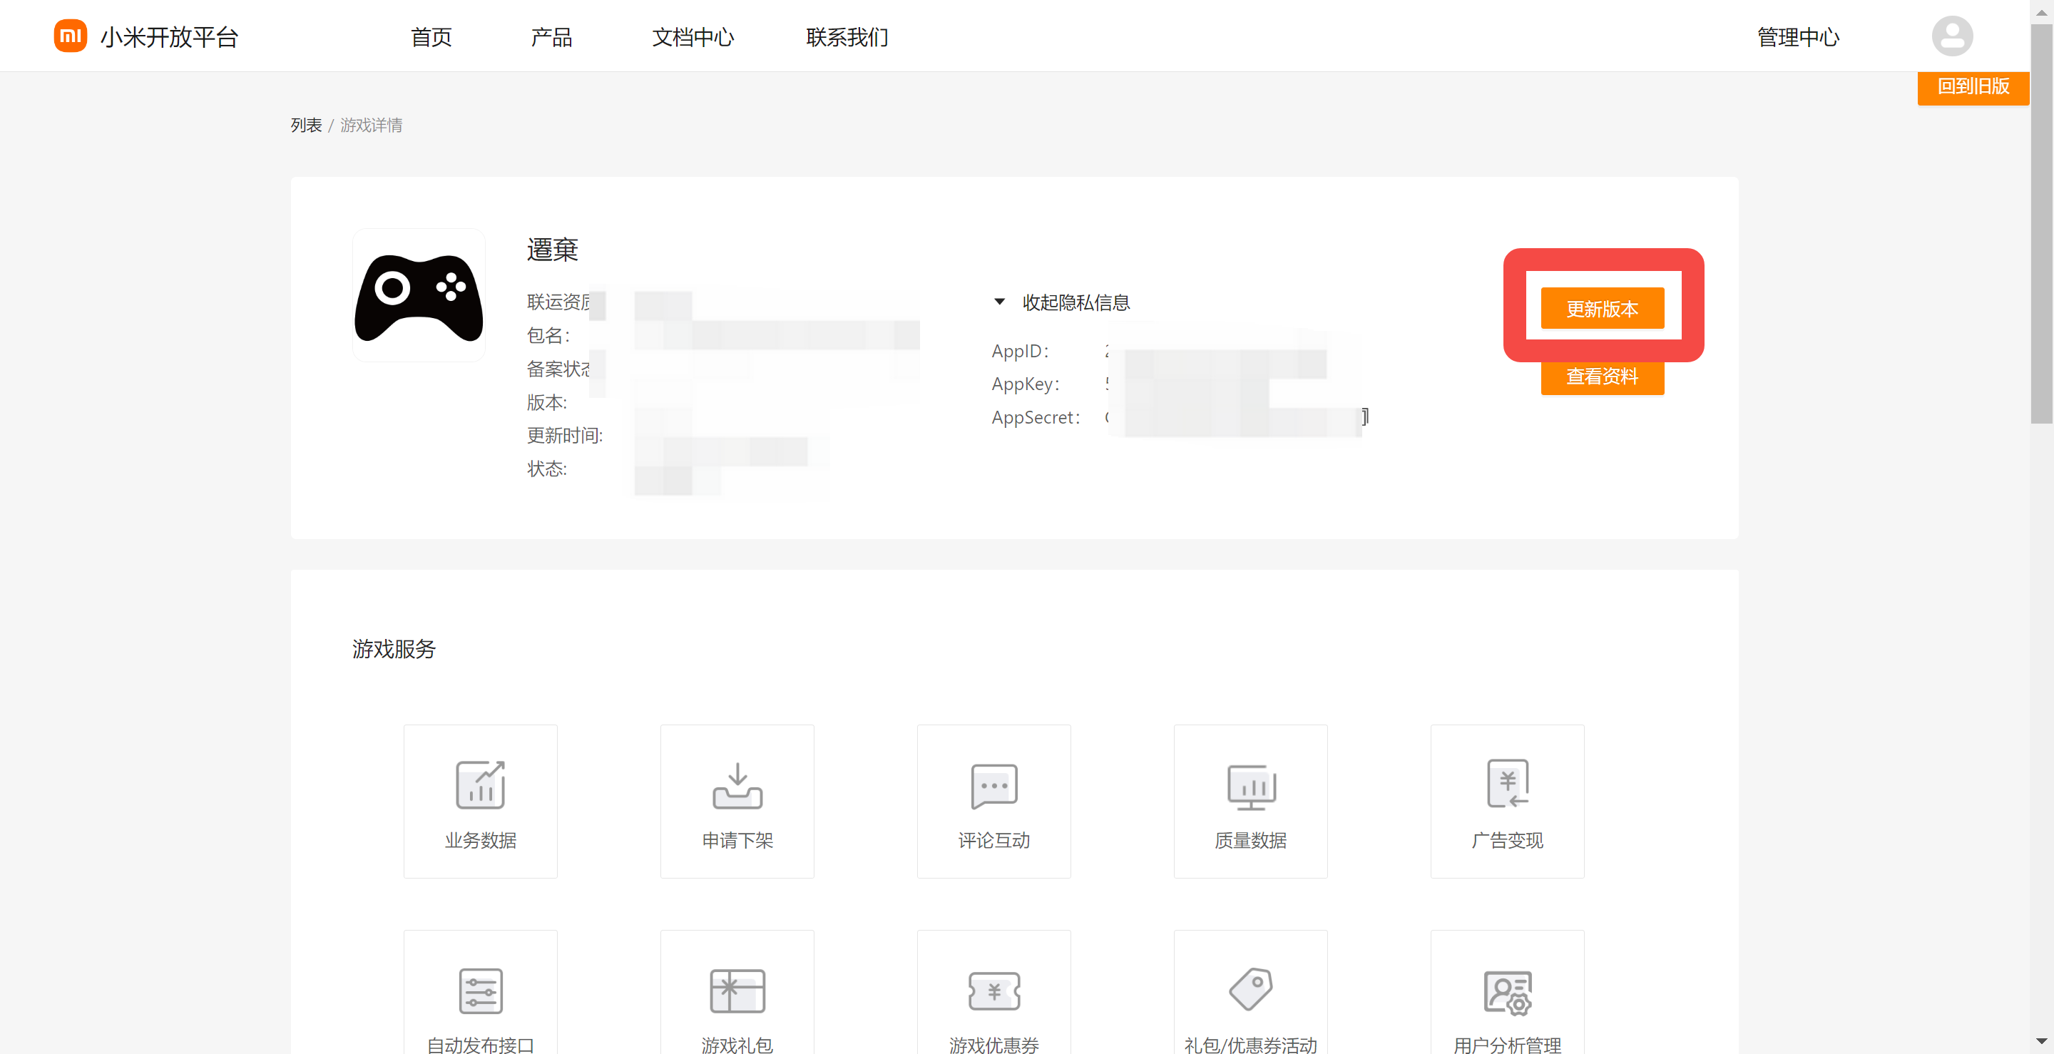The height and width of the screenshot is (1054, 2054).
Task: Click the game title 遷棄
Action: (552, 250)
